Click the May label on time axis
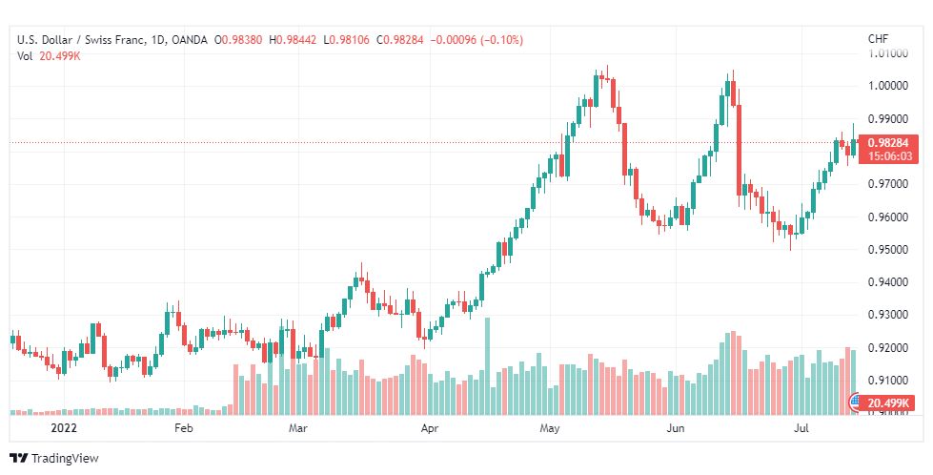The height and width of the screenshot is (475, 933). (x=550, y=428)
